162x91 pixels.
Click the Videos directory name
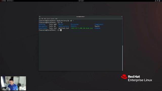pyautogui.click(x=97, y=28)
